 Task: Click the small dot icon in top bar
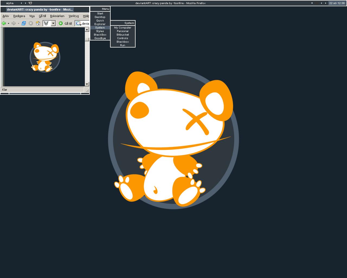point(312,3)
